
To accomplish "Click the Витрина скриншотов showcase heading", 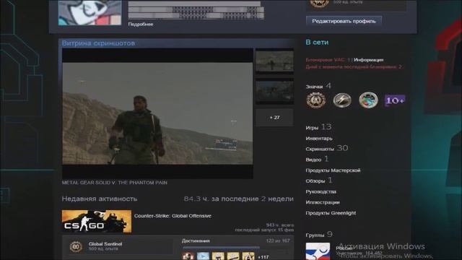I will click(x=98, y=43).
